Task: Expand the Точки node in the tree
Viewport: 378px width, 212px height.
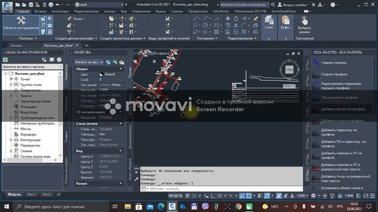Action: (11, 79)
